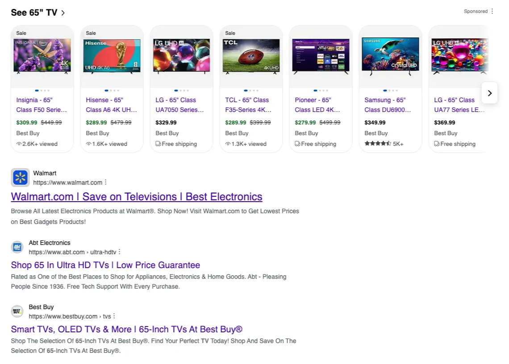The width and height of the screenshot is (509, 364).
Task: Click the 1.6K+ viewed label on Hisense card
Action: coord(106,144)
